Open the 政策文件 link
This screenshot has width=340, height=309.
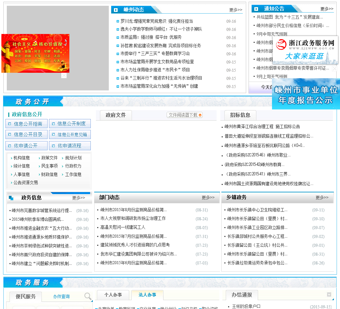point(49,158)
